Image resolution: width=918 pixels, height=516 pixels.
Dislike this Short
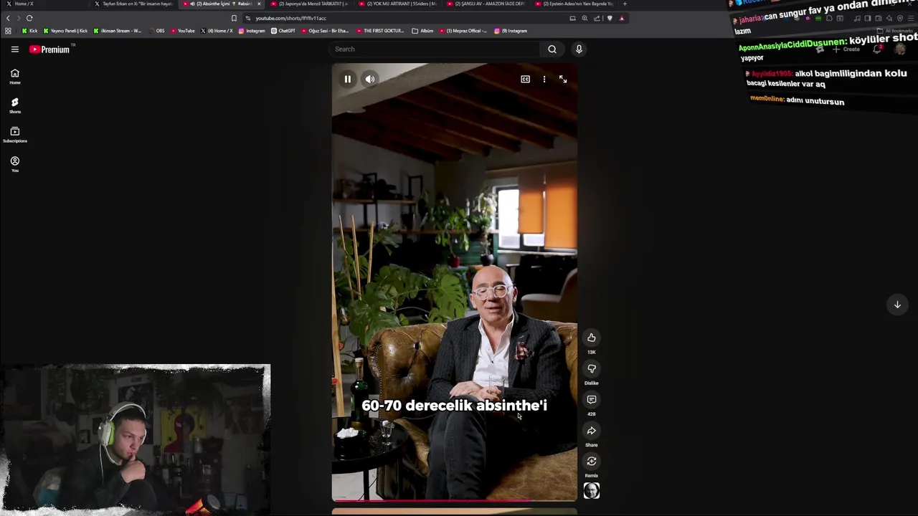[x=592, y=368]
